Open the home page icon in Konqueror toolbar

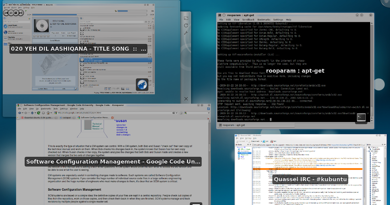click(48, 113)
